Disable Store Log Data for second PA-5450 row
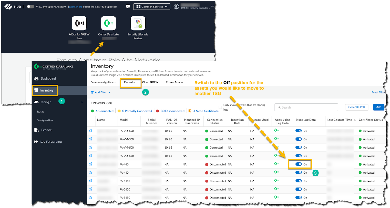 click(299, 189)
